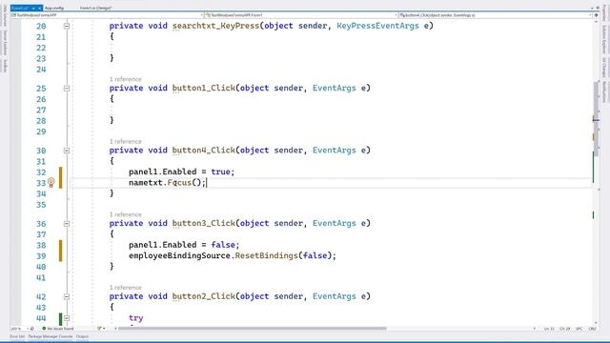Viewport: 610px width, 343px height.
Task: Open the Package Manager Console tab
Action: pos(51,336)
